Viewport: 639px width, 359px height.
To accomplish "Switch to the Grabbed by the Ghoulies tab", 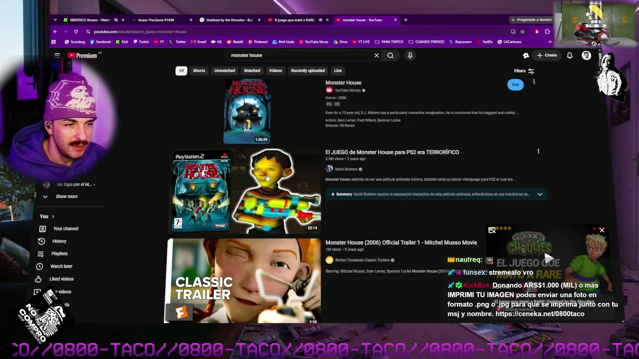I will point(229,20).
